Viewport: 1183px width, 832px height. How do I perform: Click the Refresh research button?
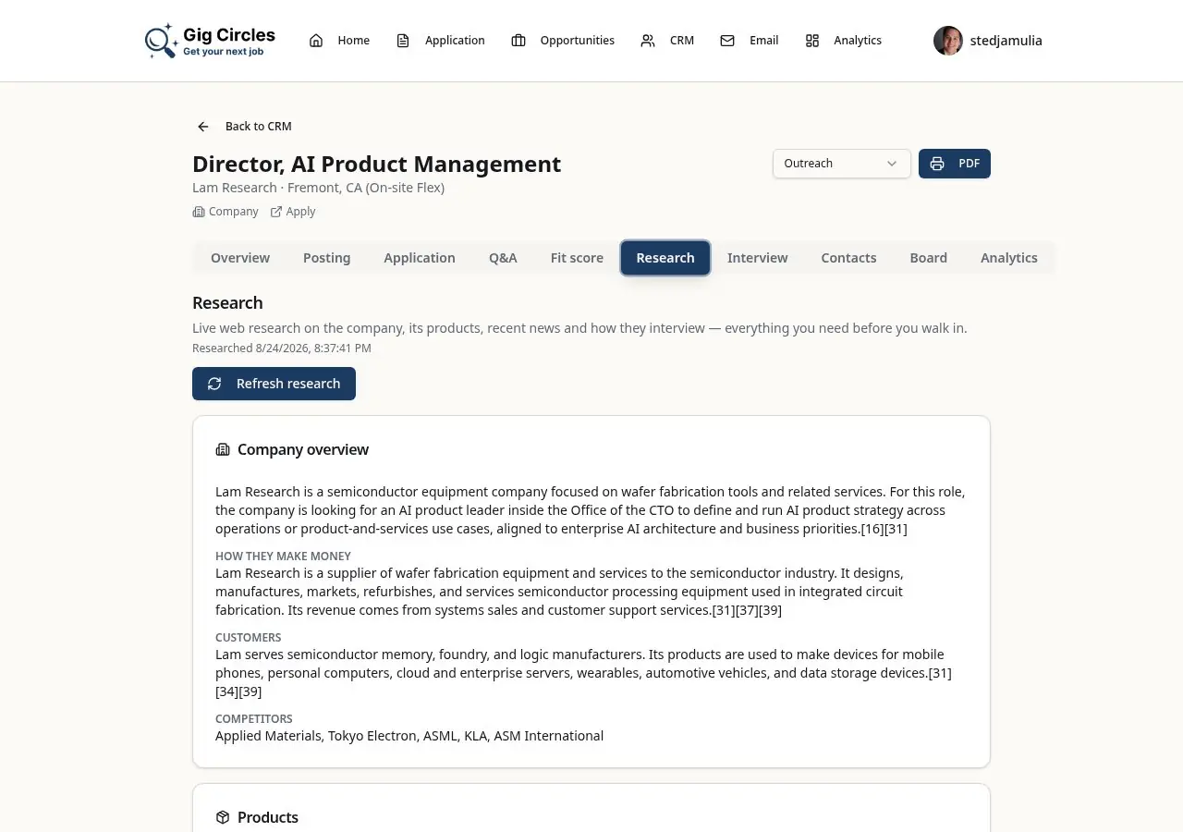coord(274,384)
